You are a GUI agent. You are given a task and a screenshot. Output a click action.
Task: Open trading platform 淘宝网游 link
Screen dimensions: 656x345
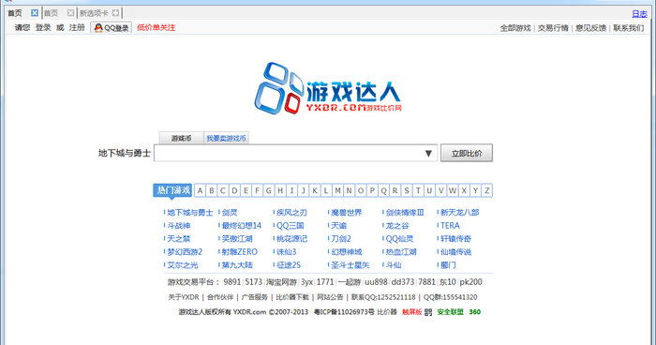pyautogui.click(x=281, y=282)
